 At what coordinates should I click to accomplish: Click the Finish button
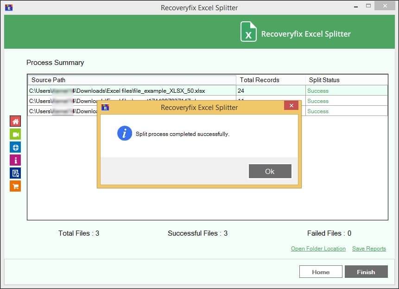pyautogui.click(x=366, y=272)
